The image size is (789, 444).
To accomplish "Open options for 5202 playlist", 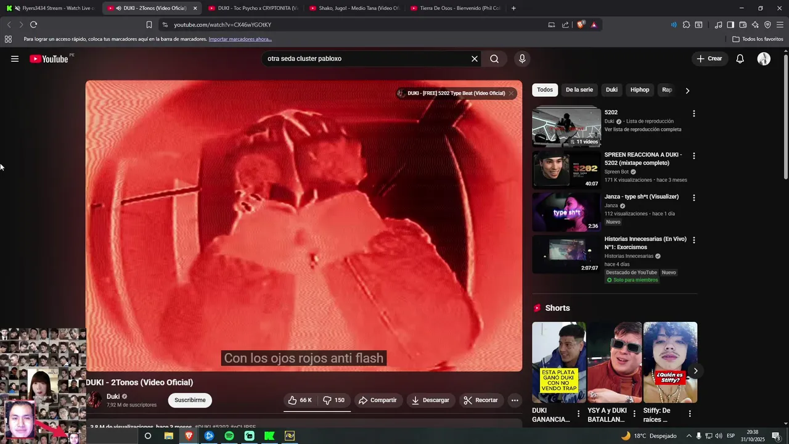I will tap(693, 113).
